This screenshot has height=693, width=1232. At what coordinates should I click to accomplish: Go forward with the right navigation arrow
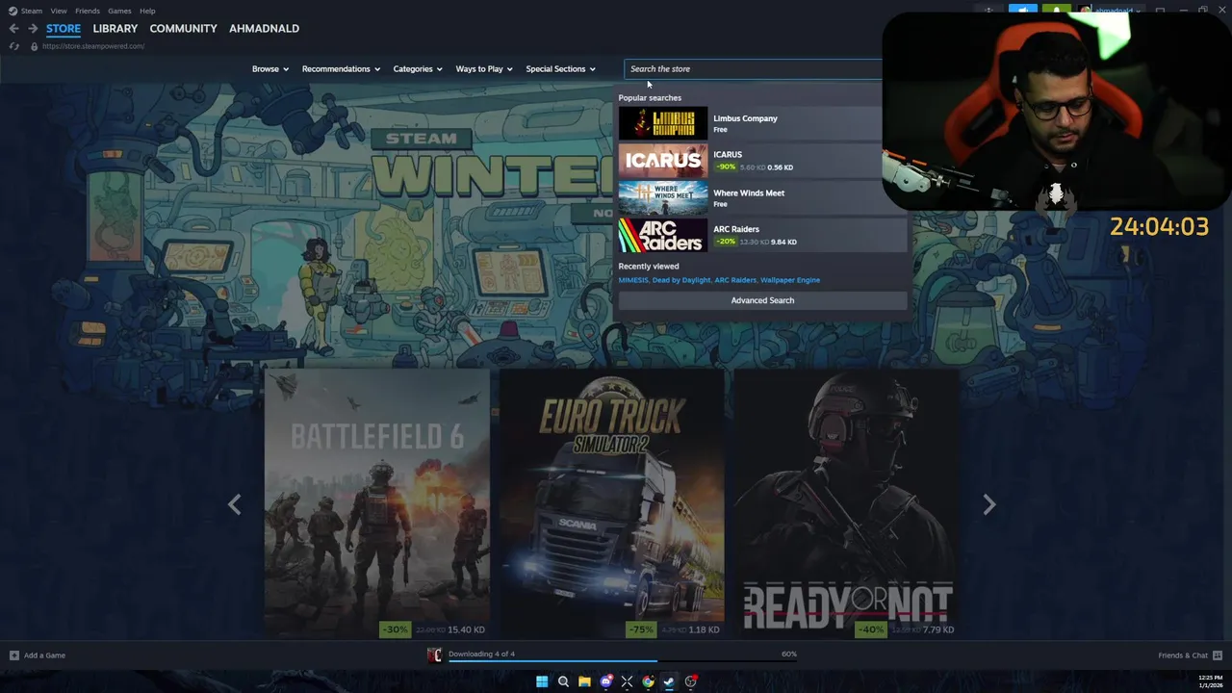(x=31, y=29)
